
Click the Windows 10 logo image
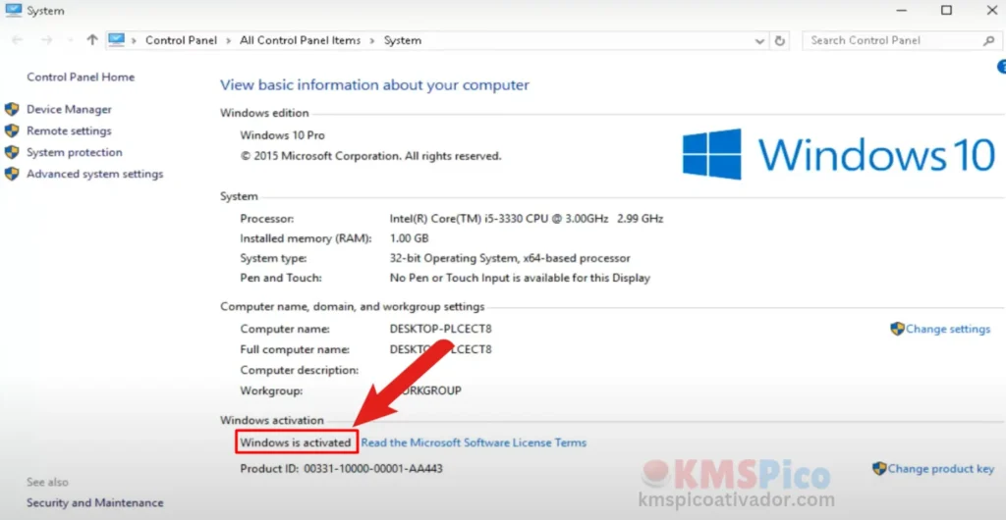point(838,154)
